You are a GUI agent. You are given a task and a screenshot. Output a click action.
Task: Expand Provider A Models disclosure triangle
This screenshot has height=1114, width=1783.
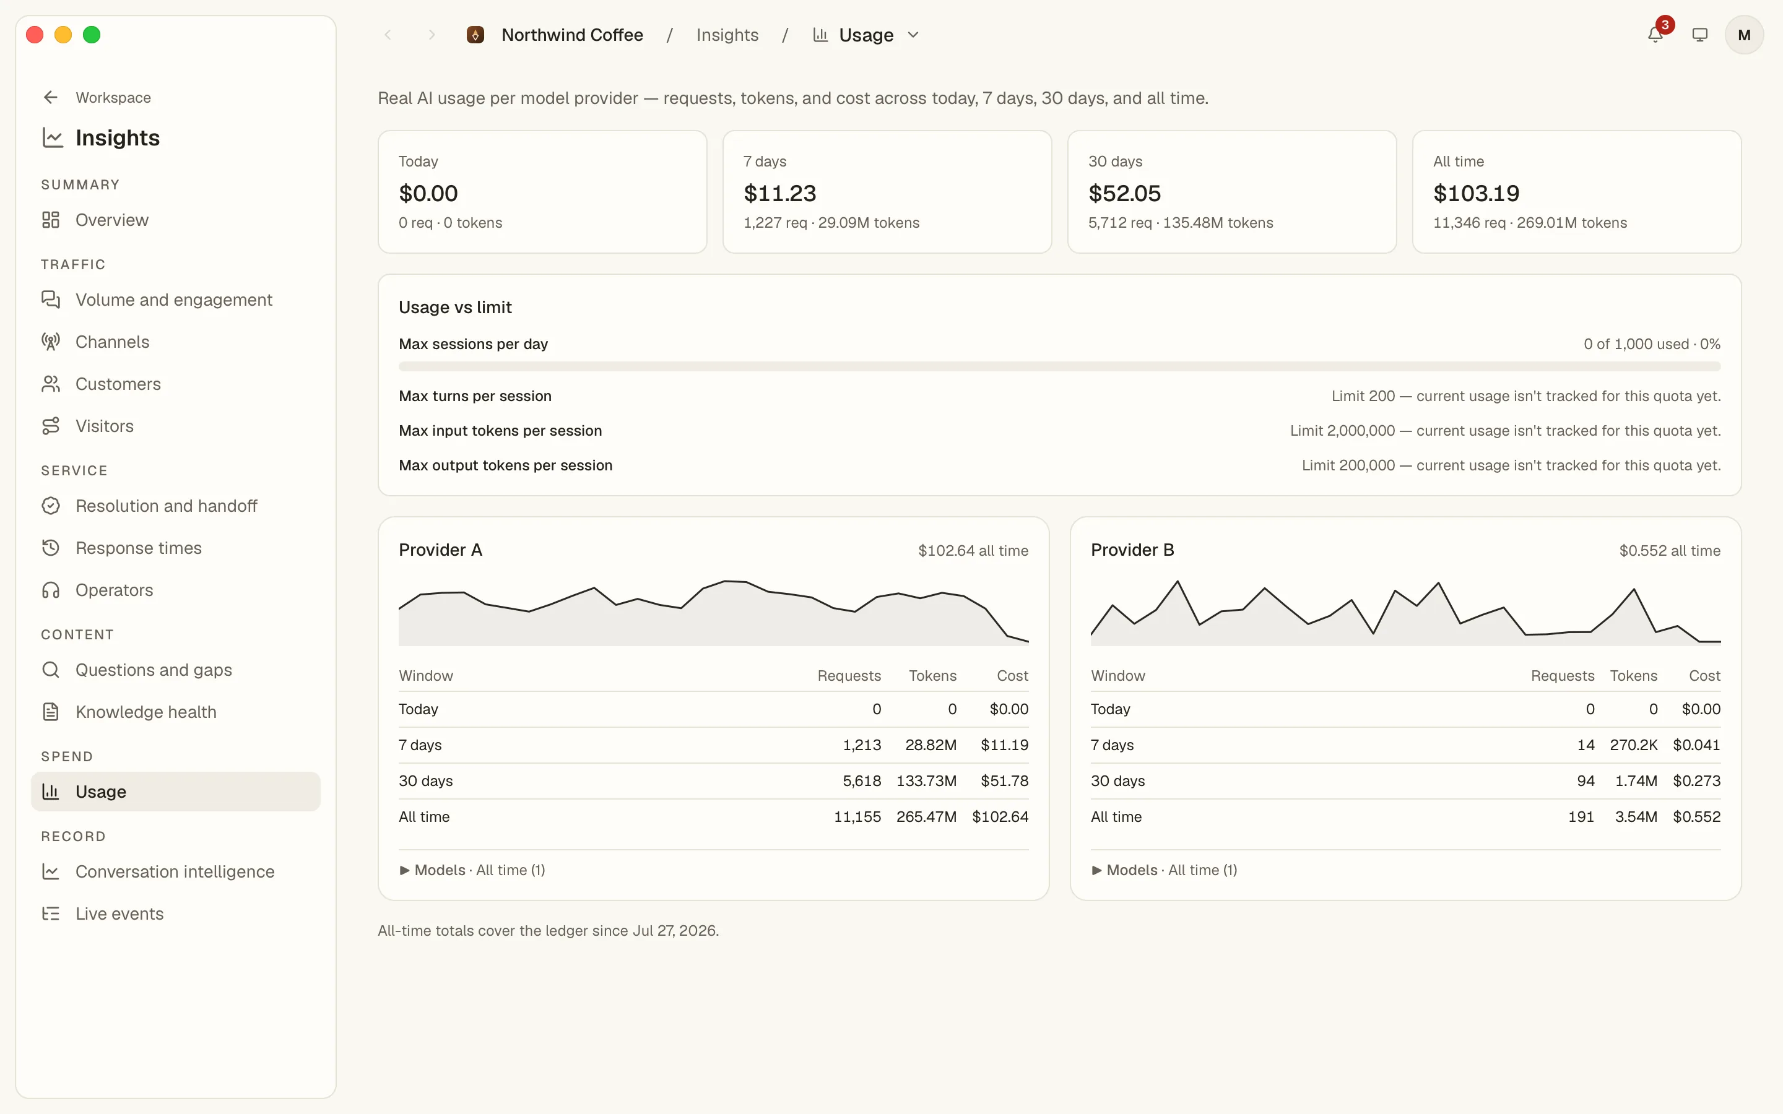click(404, 870)
